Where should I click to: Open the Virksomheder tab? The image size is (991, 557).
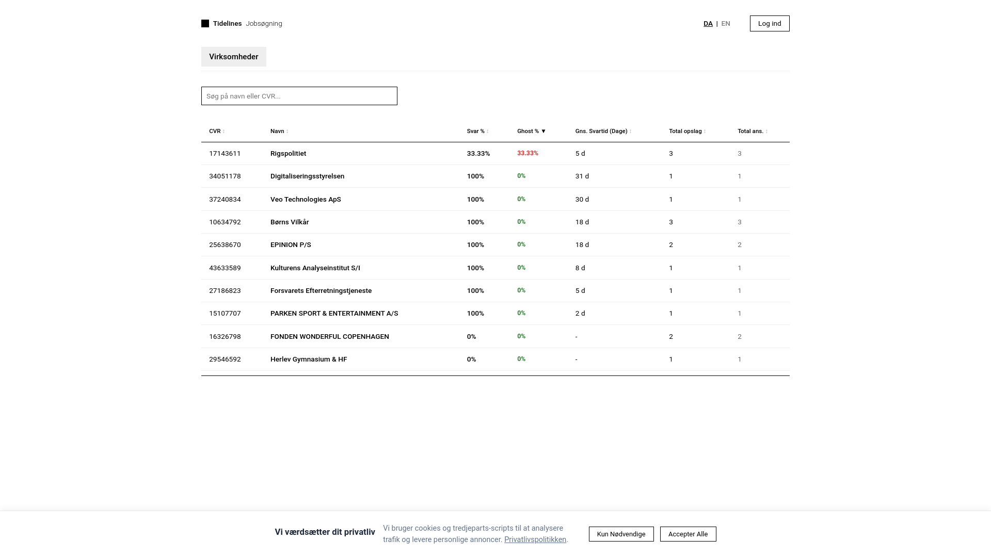[x=234, y=57]
